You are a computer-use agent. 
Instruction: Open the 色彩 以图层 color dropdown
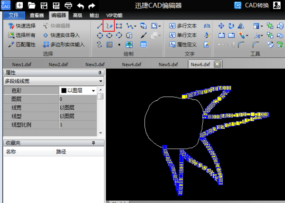coord(93,90)
